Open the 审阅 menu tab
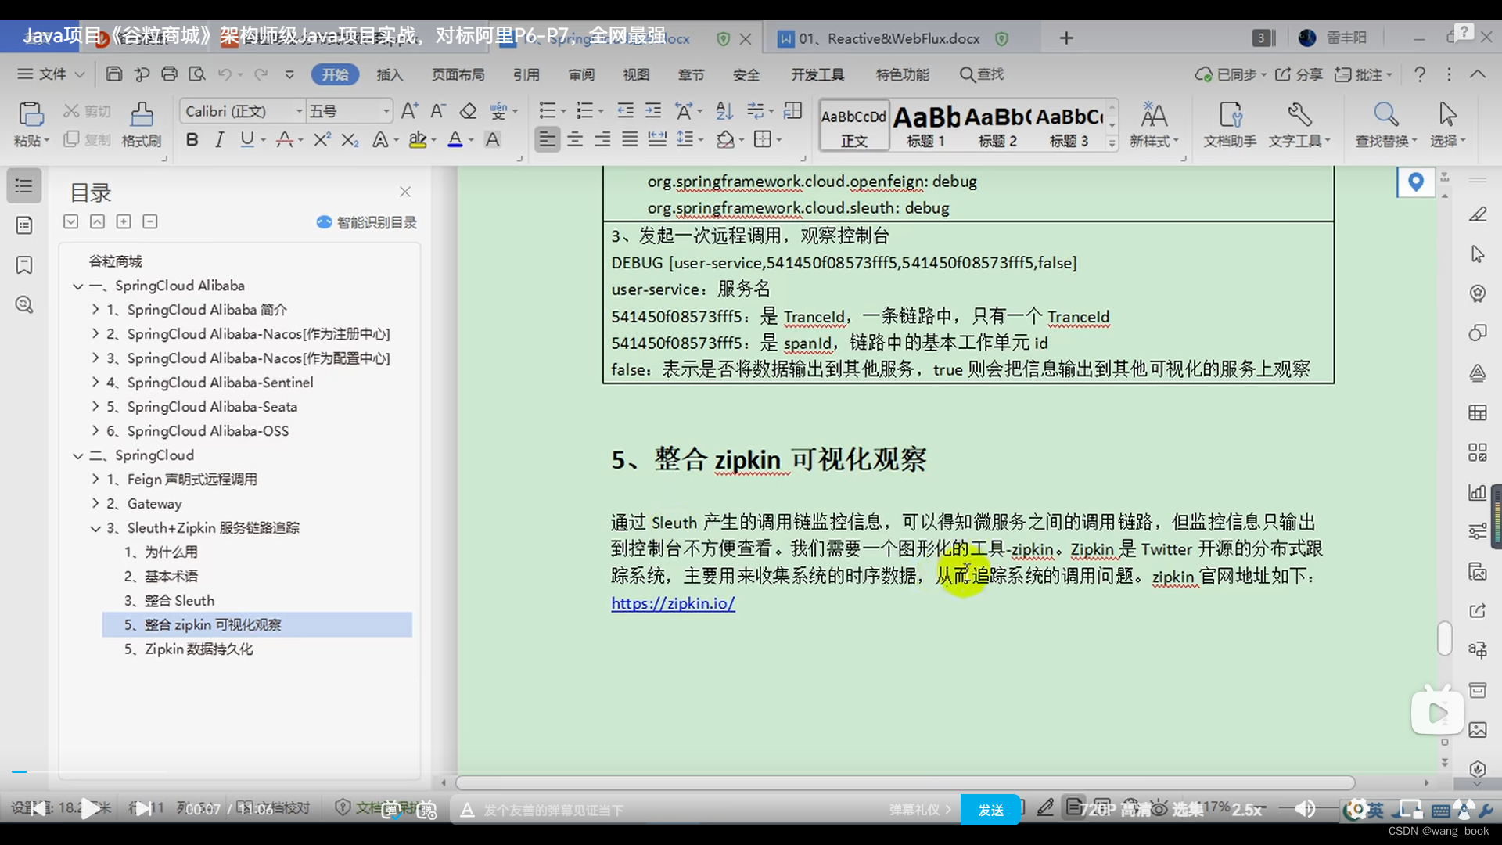Viewport: 1502px width, 845px height. [580, 74]
